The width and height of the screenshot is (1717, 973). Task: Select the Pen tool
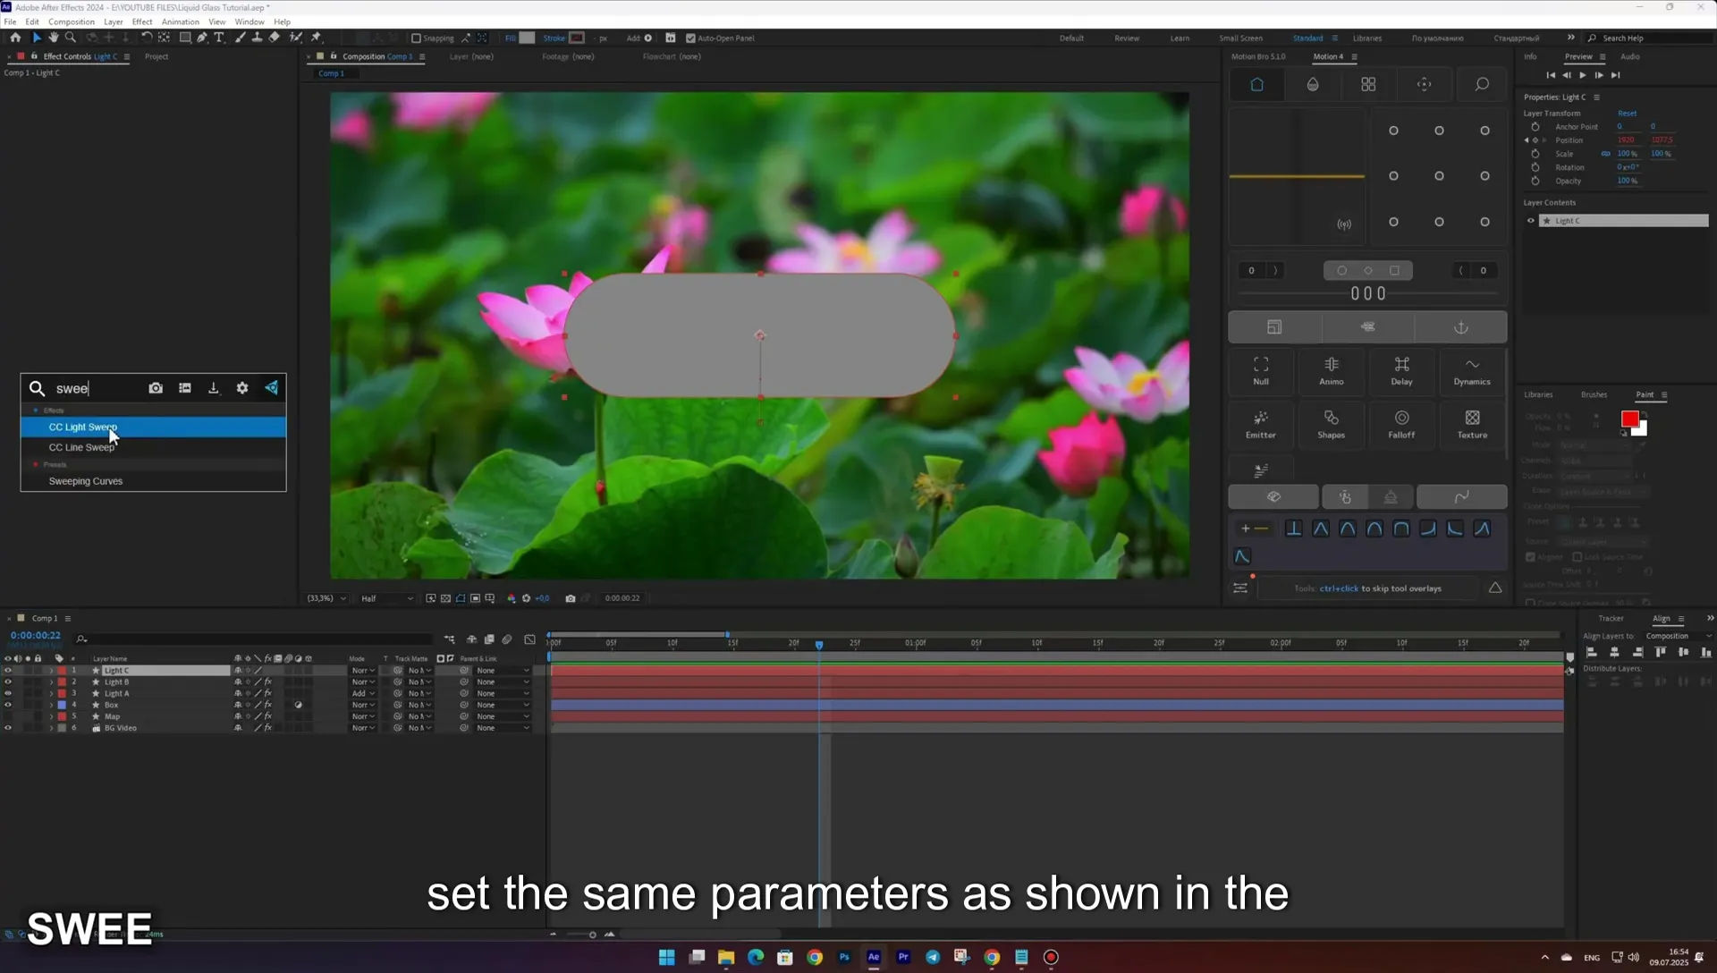click(202, 38)
